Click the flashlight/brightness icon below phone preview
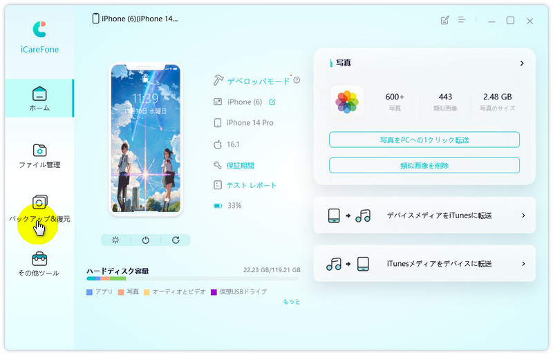Screen dimensions: 553x355 pyautogui.click(x=115, y=240)
